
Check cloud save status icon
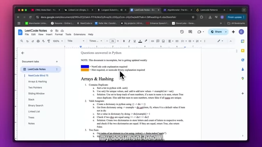point(62,31)
